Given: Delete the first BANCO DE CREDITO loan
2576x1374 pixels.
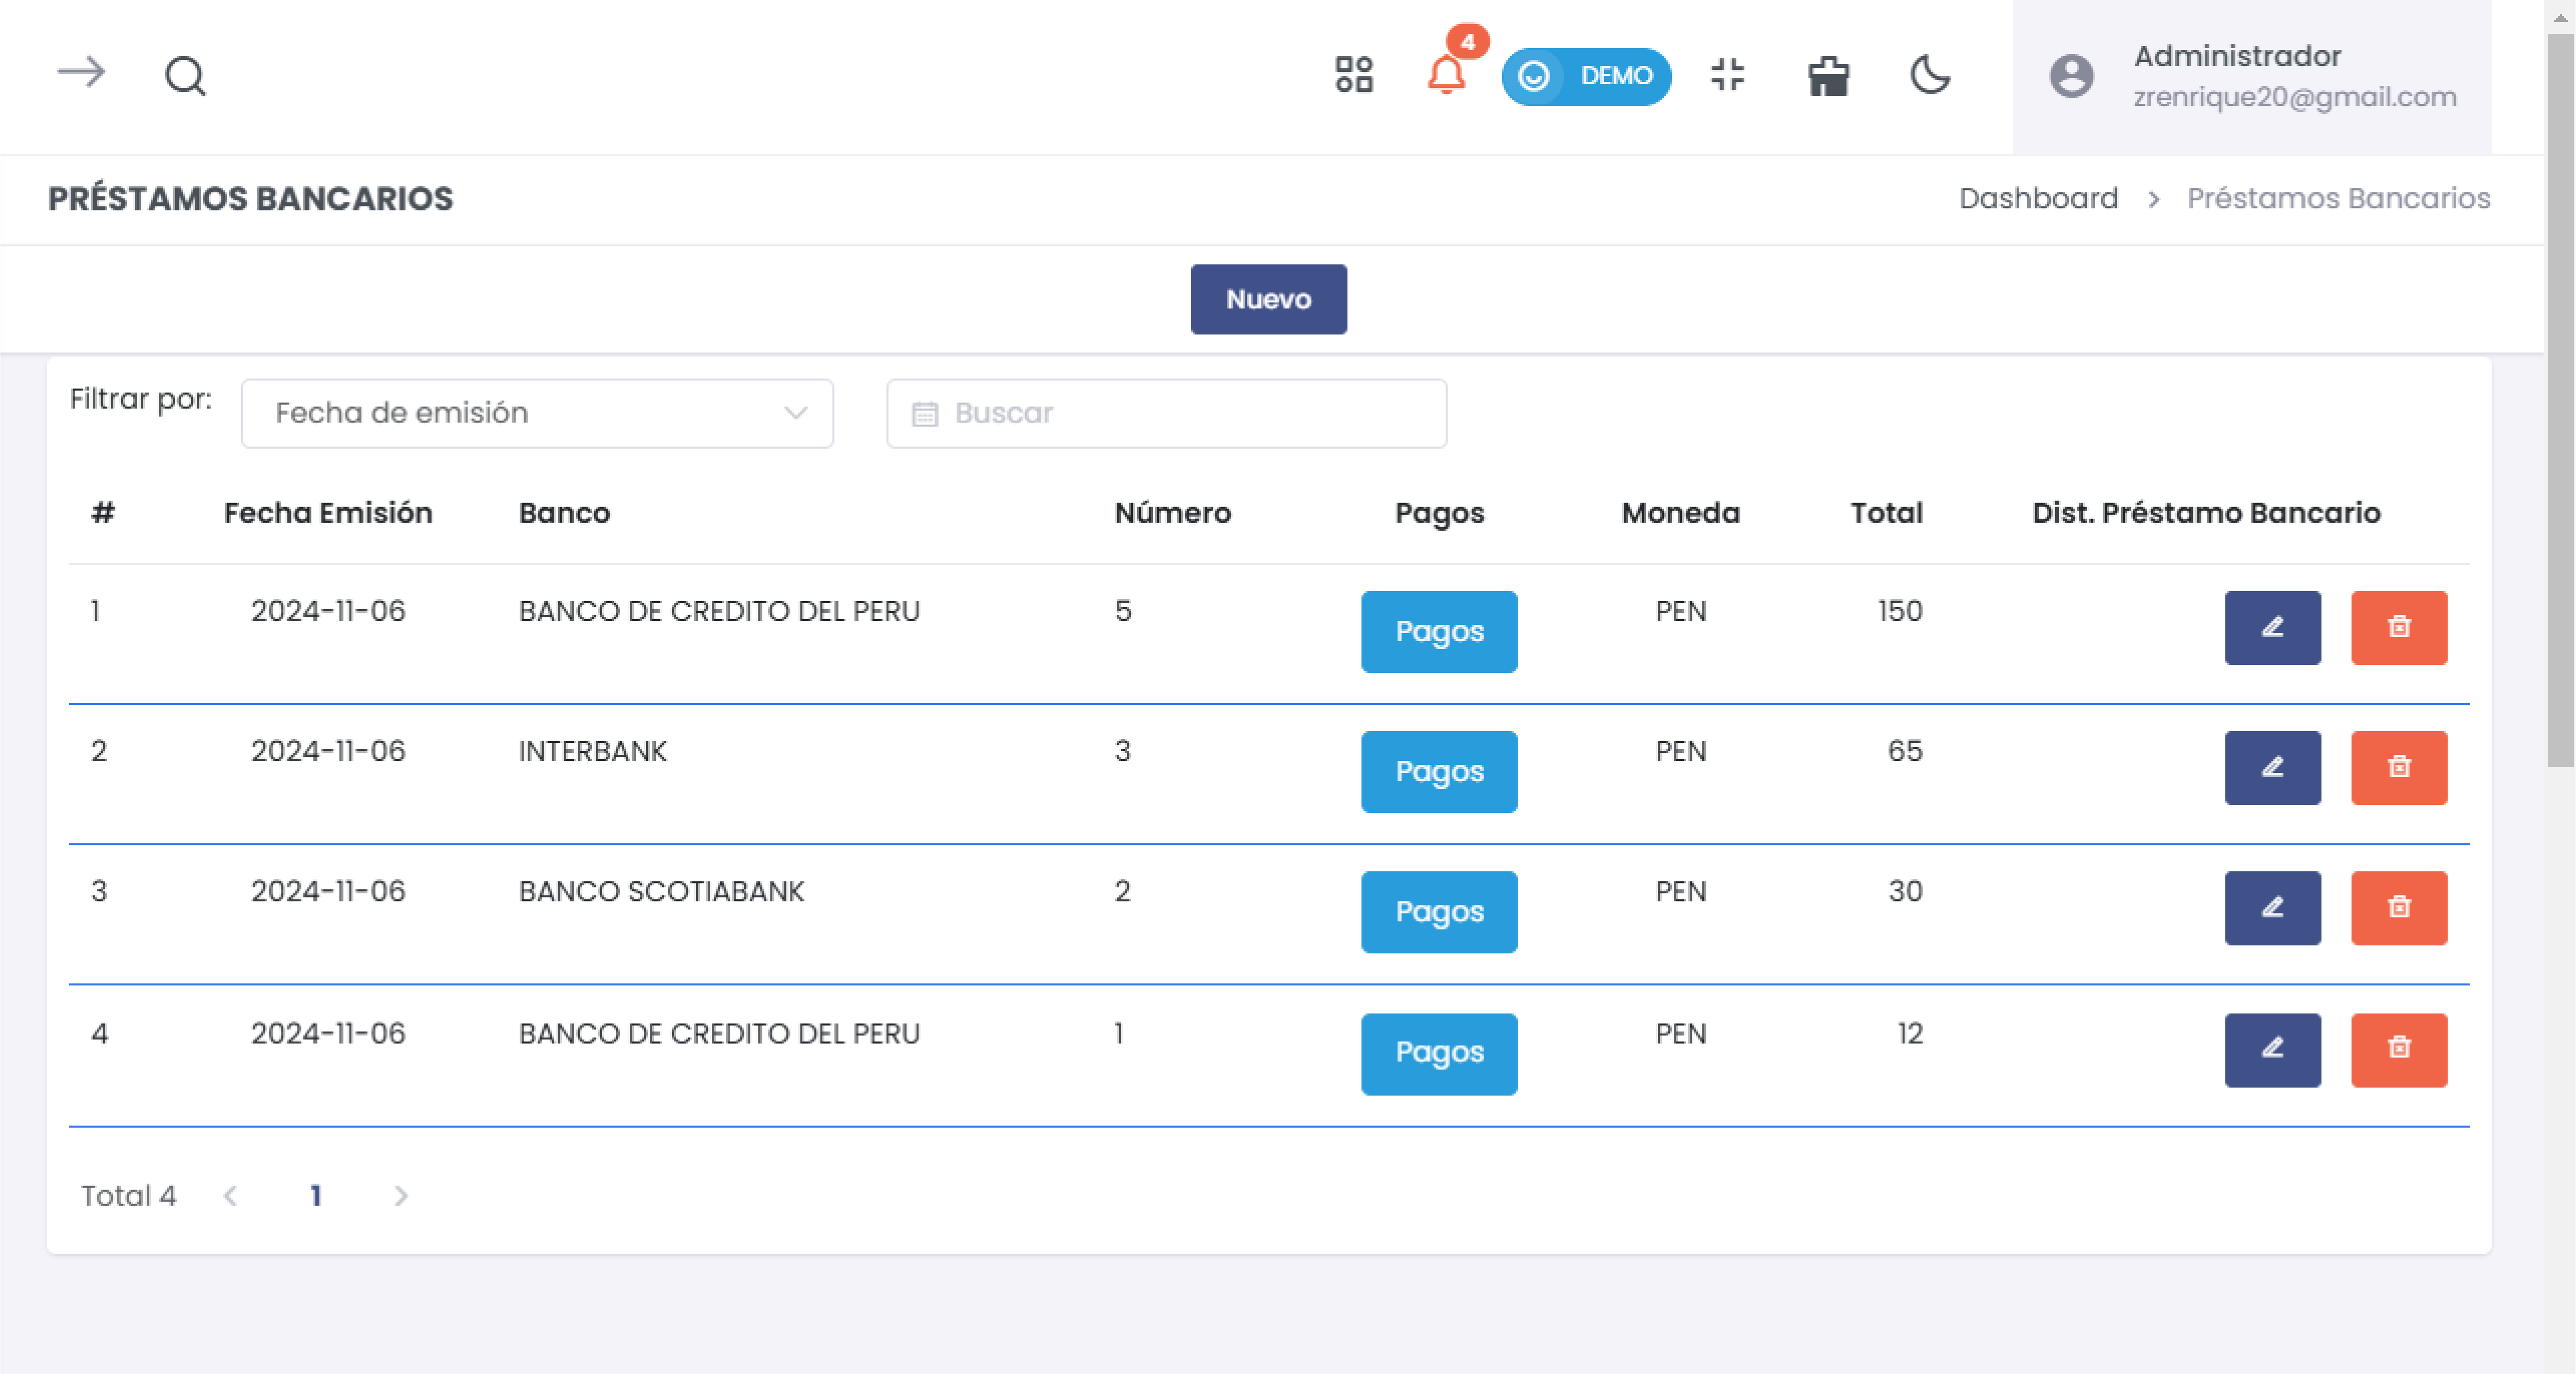Looking at the screenshot, I should [x=2398, y=628].
